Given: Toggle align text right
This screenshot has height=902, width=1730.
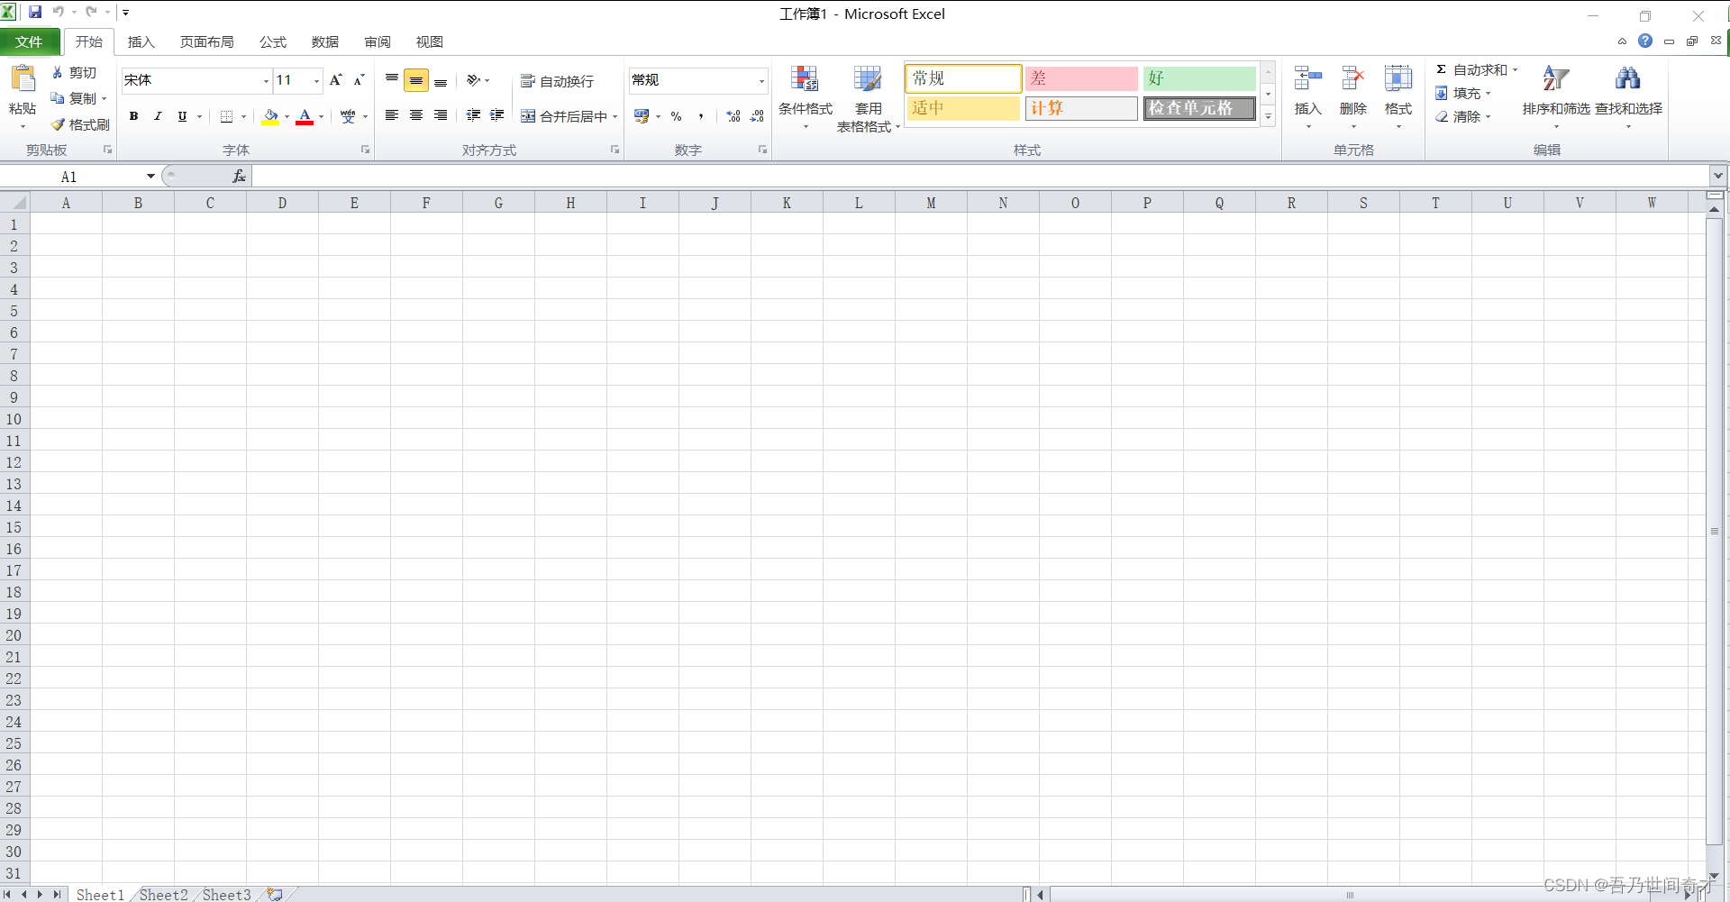Looking at the screenshot, I should (441, 115).
